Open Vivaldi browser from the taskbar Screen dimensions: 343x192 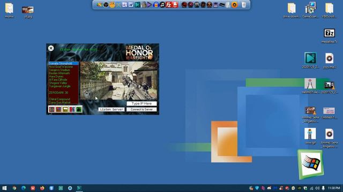[x=33, y=188]
